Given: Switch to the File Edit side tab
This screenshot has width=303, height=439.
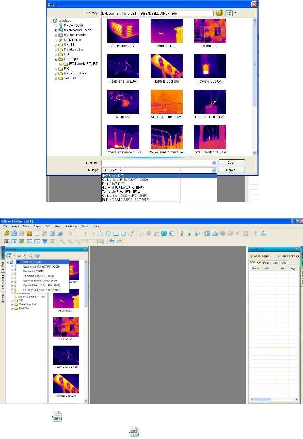Looking at the screenshot, I should [2, 298].
